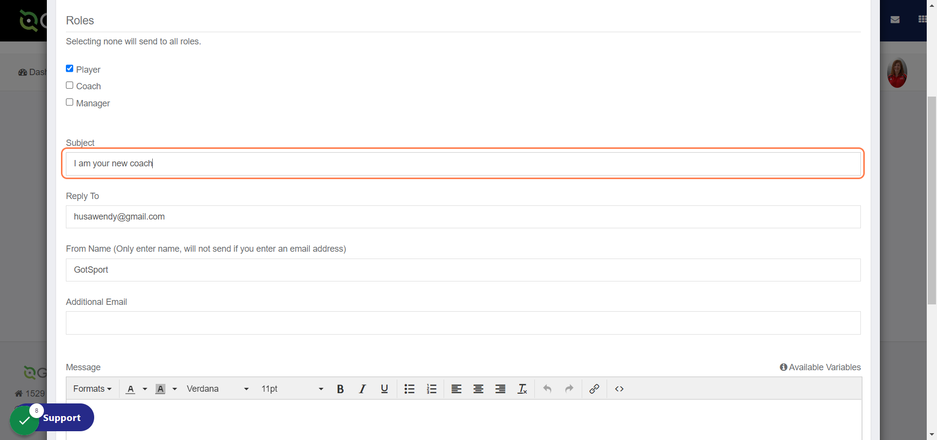Check the Manager role checkbox
This screenshot has height=440, width=937.
(70, 102)
